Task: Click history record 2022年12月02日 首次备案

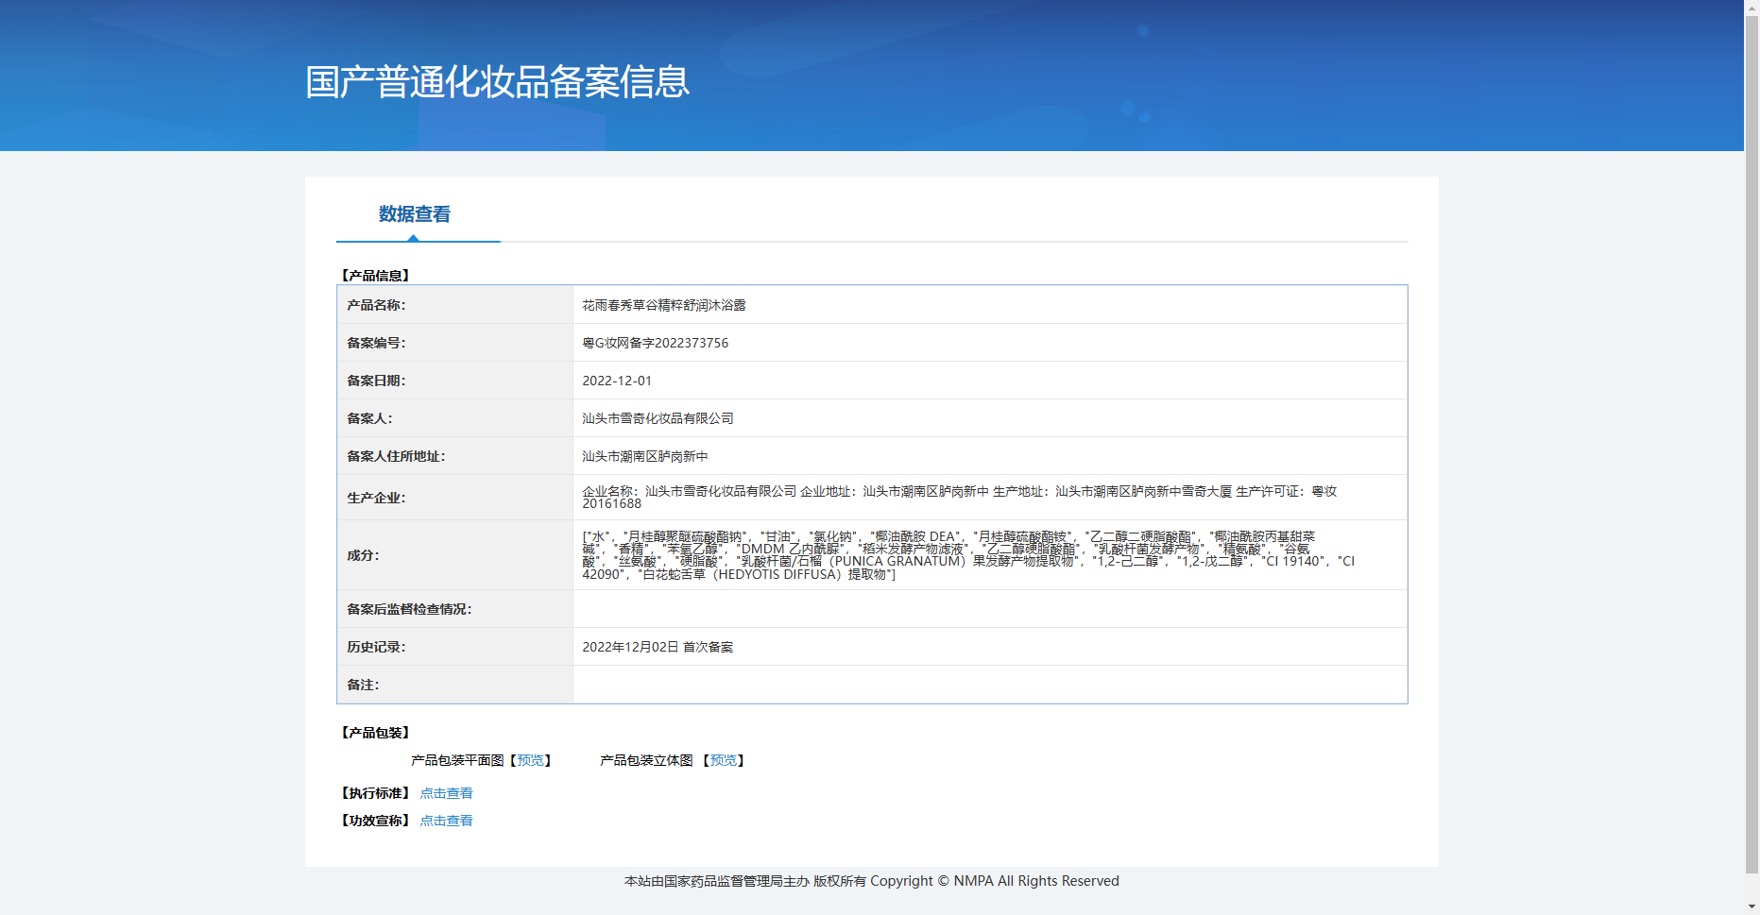Action: [658, 647]
